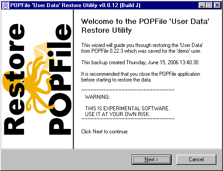
Task: Click 'USE IT AT YOUR OWN RISK.' text
Action: 117,114
